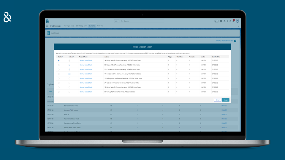The width and height of the screenshot is (285, 160).
Task: Open the Setup gear icon
Action: point(231,21)
